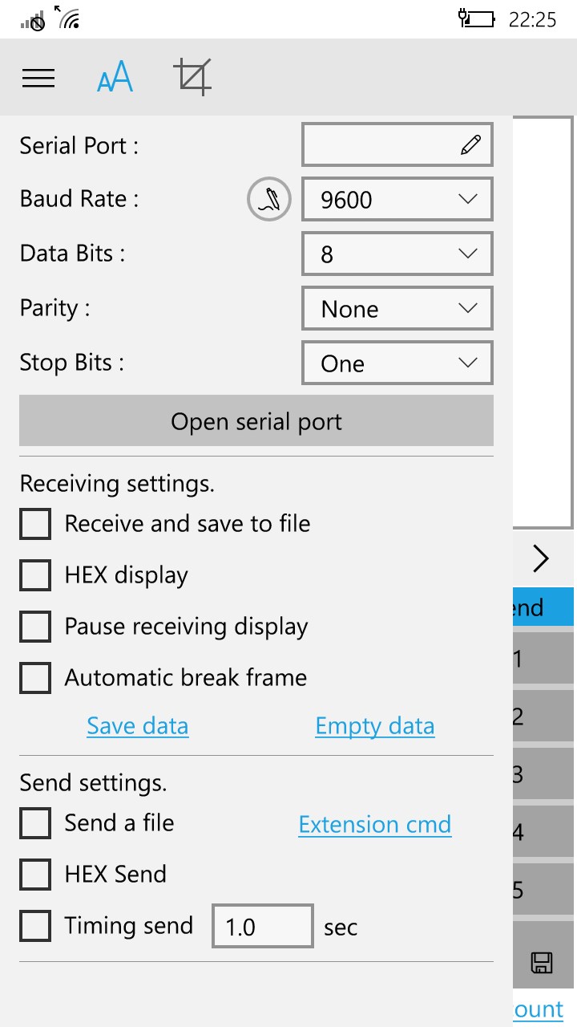Click the Save data link
Viewport: 577px width, 1027px height.
[138, 726]
